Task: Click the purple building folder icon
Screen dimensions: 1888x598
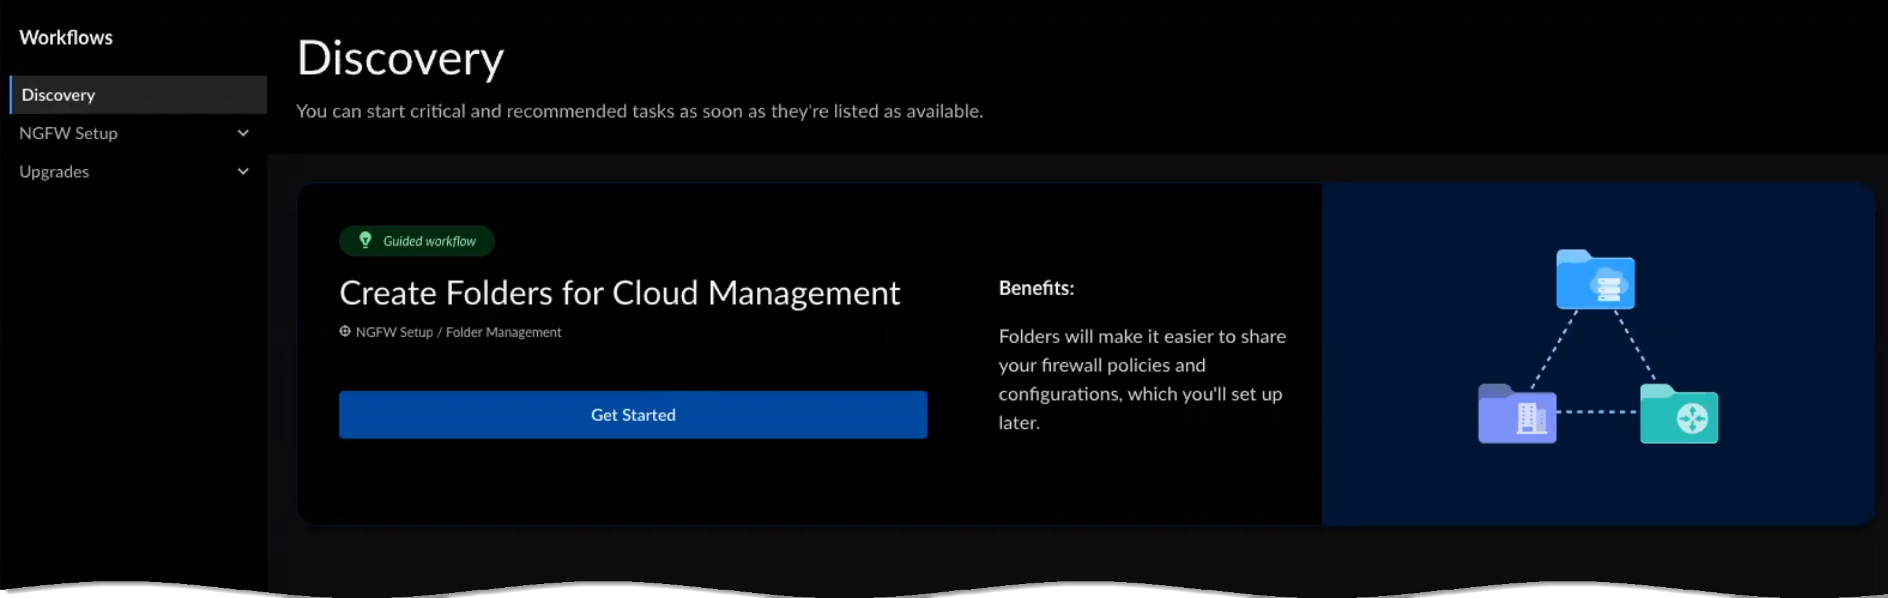Action: point(1516,415)
